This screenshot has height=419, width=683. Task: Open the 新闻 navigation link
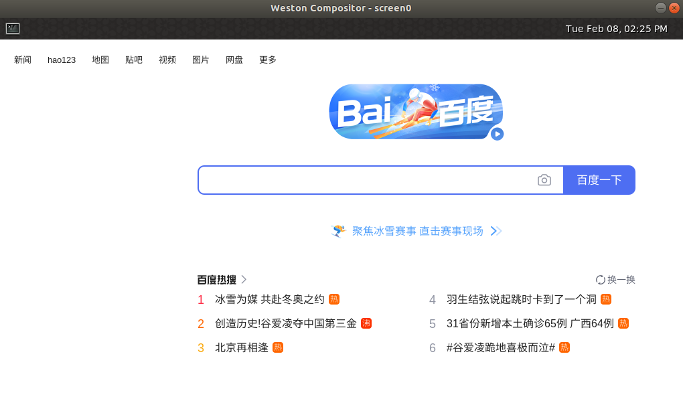point(23,60)
